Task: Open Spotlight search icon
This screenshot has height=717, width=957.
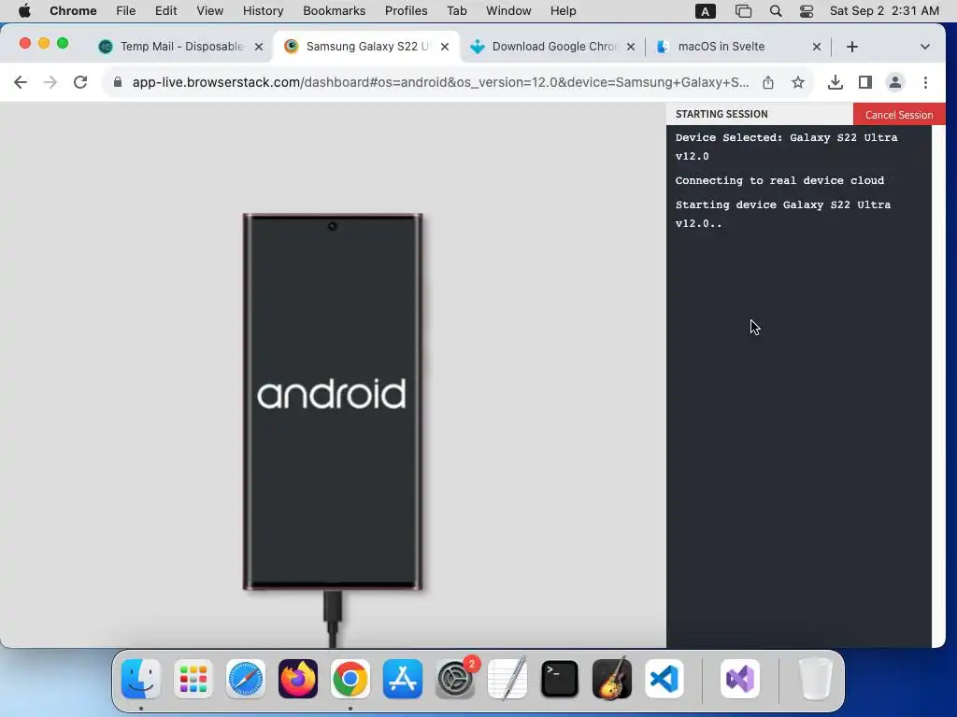Action: click(x=775, y=11)
